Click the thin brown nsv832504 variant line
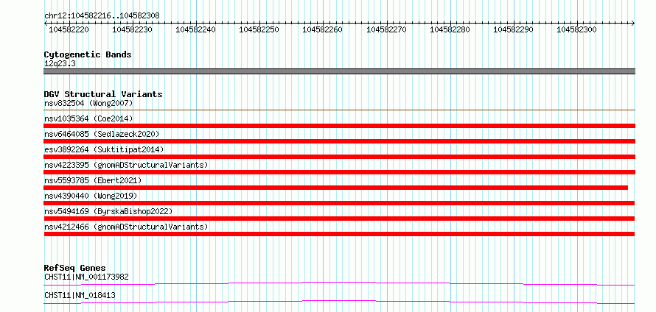 coord(339,110)
